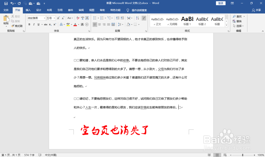Click the increase indent icon
This screenshot has width=265, height=157.
[122, 18]
